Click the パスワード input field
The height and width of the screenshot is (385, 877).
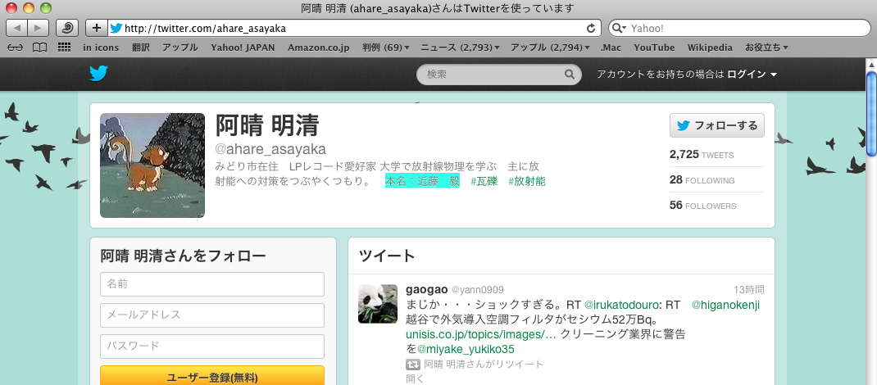pyautogui.click(x=212, y=346)
